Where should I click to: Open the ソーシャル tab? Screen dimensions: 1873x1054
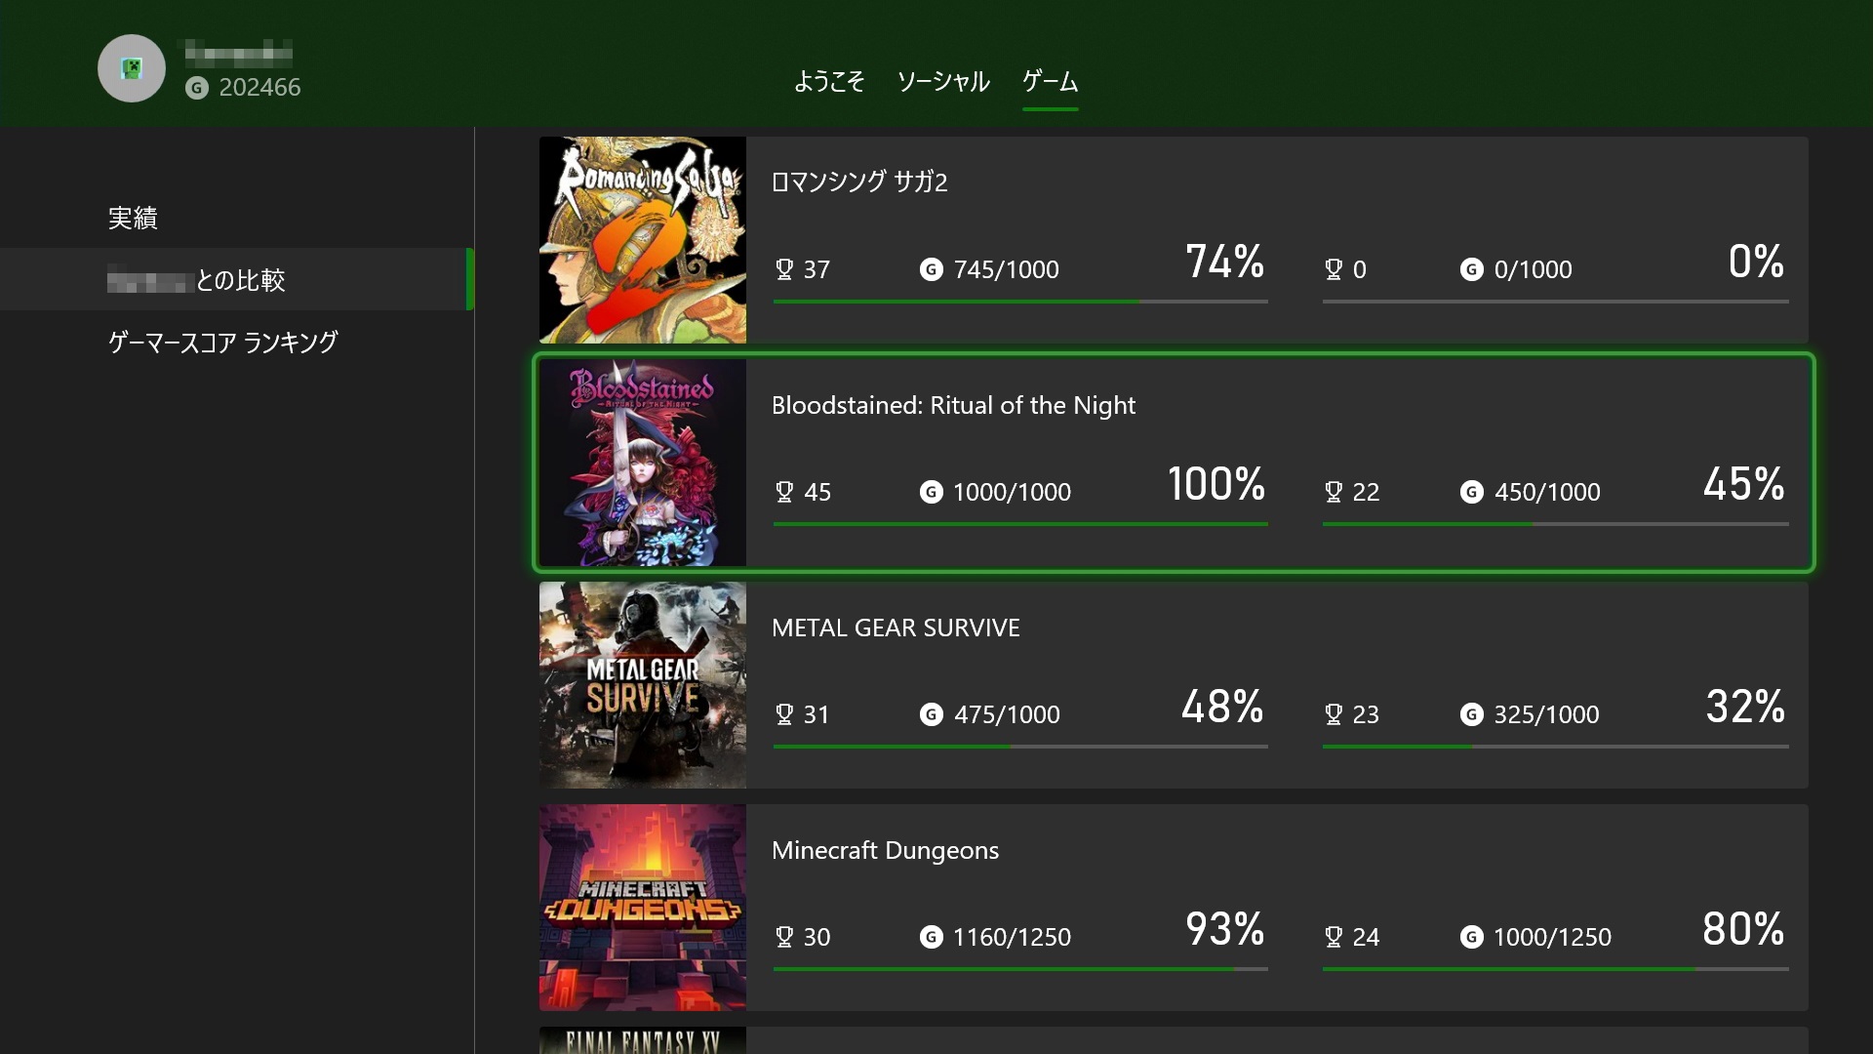click(943, 81)
